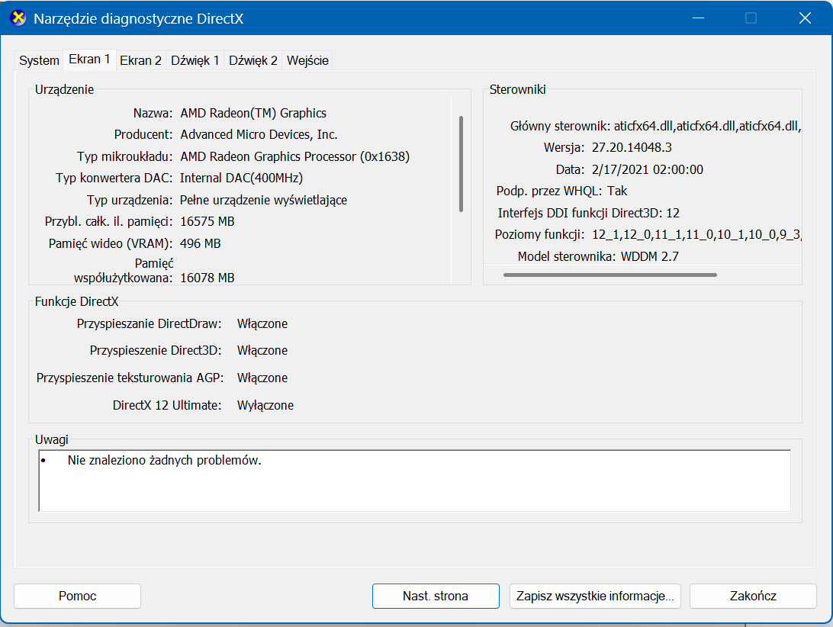Click the vertical scrollbar in Urządzenie panel
833x627 pixels.
[460, 163]
